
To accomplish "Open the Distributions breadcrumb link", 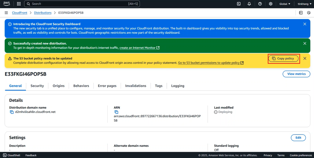I will [x=43, y=13].
